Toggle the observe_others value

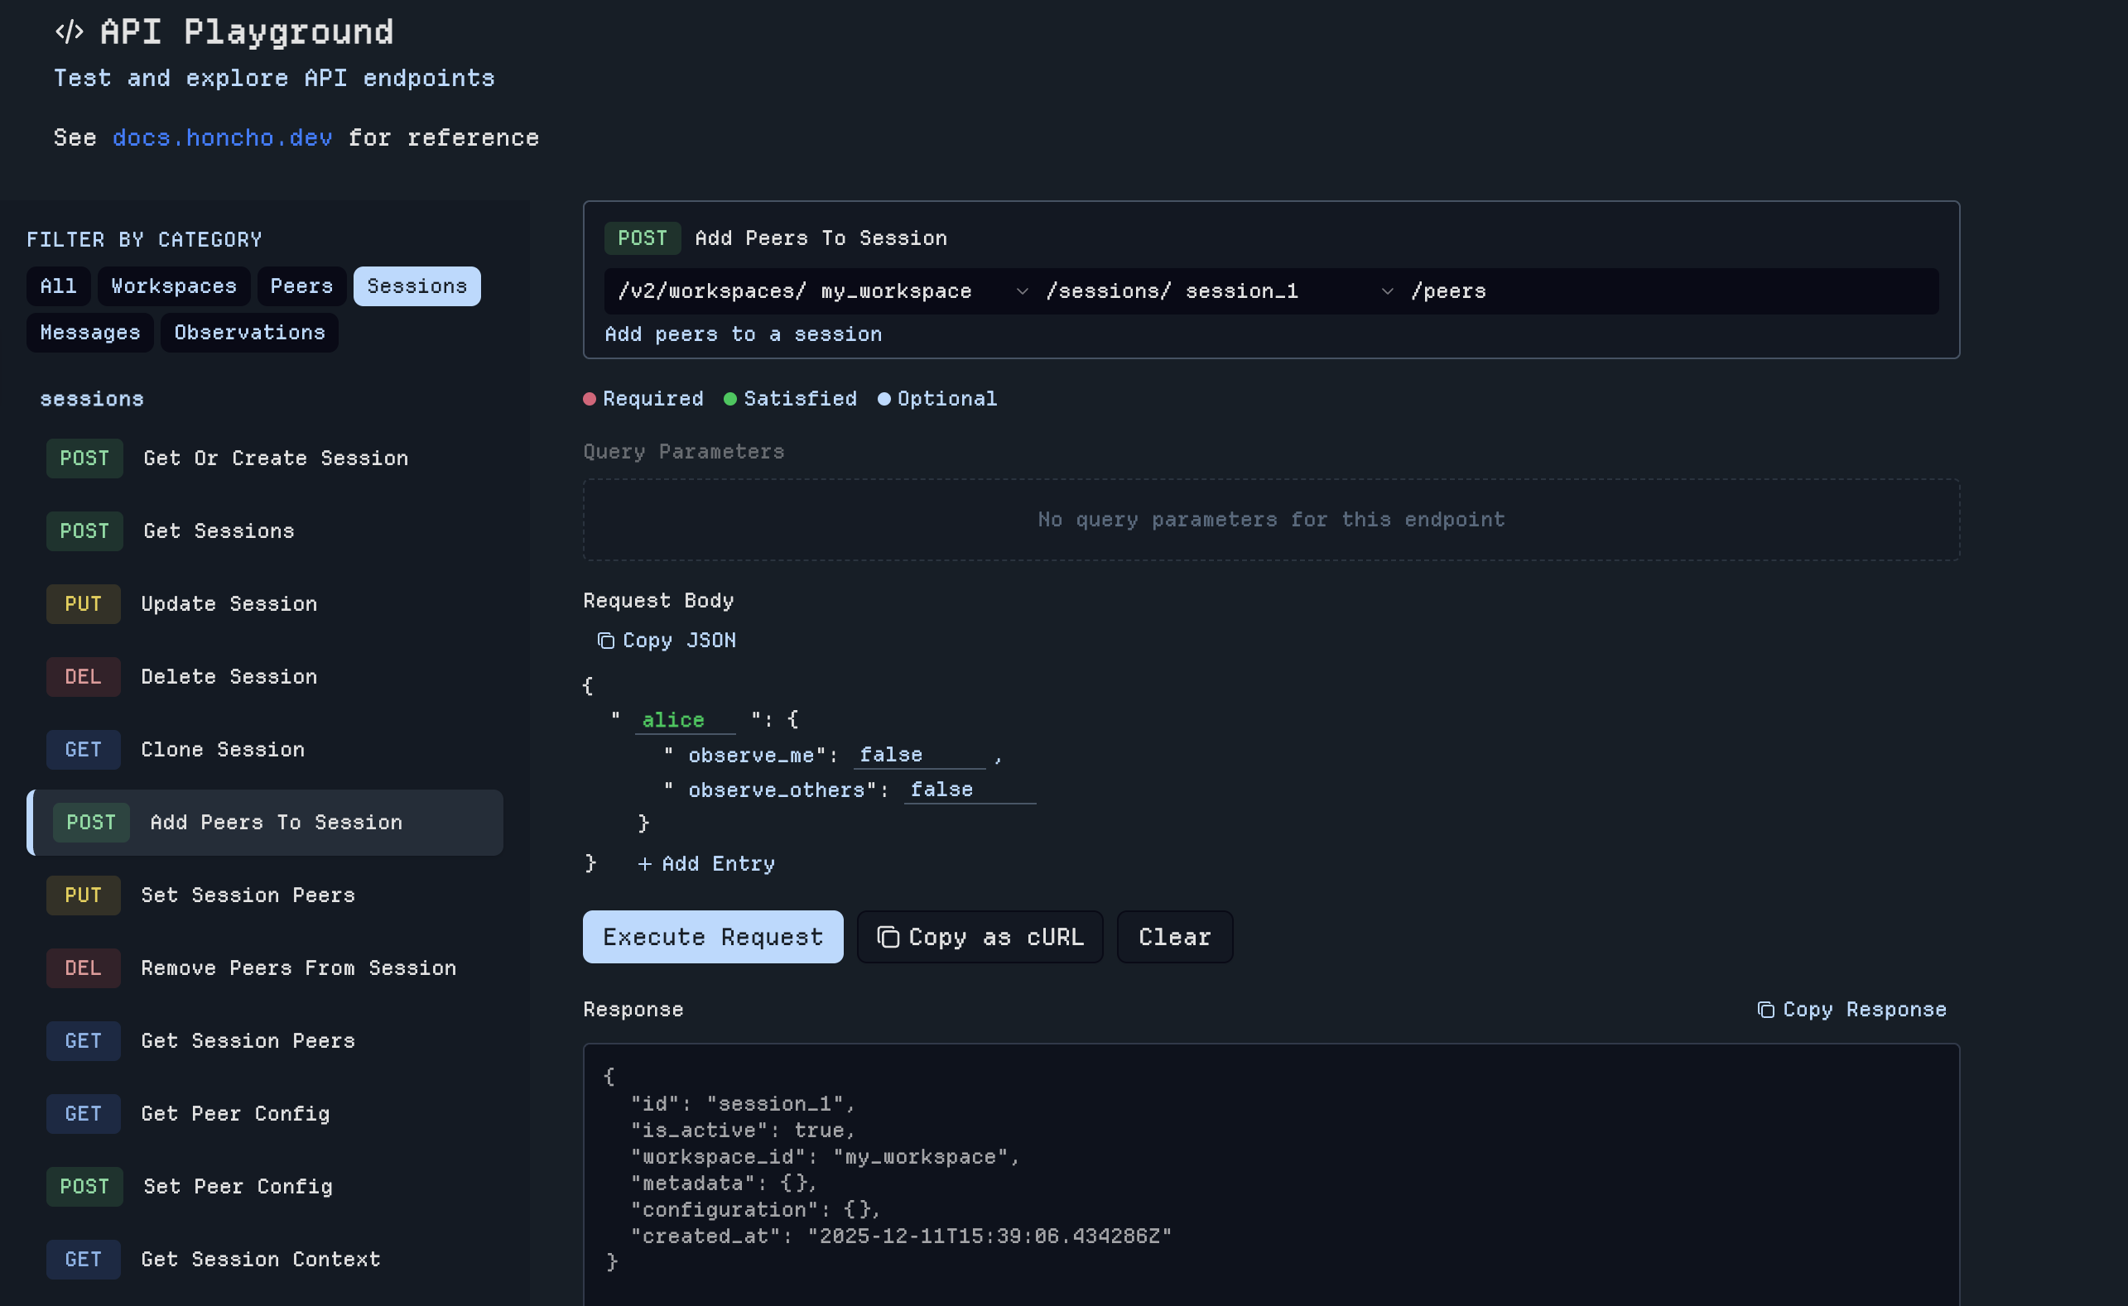coord(970,789)
